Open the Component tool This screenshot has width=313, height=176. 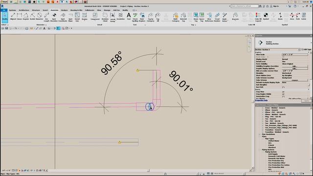pyautogui.click(x=95, y=16)
